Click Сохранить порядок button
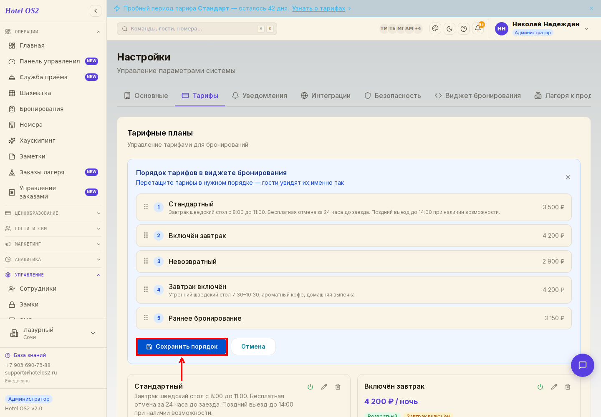 pos(182,347)
